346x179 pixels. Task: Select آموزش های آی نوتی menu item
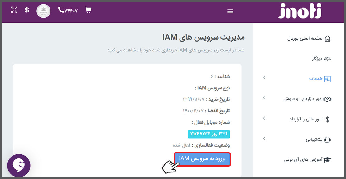pyautogui.click(x=307, y=160)
